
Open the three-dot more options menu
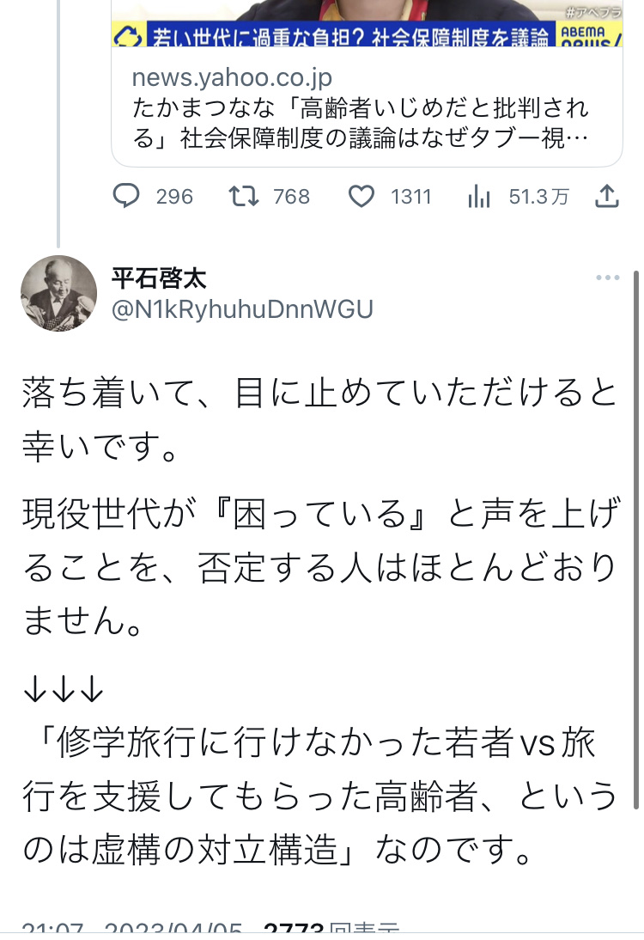[x=607, y=278]
